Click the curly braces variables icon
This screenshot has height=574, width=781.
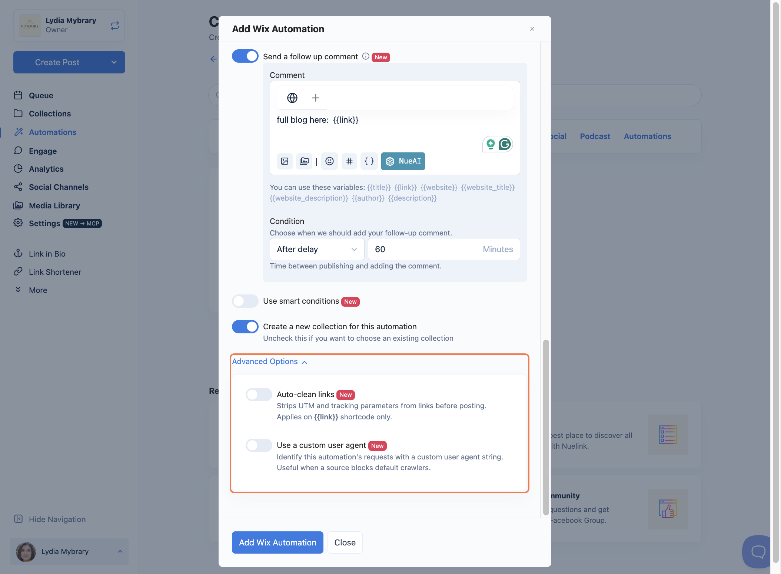pos(369,161)
